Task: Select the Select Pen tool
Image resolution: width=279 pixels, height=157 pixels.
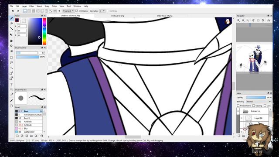Action: [x=11, y=73]
